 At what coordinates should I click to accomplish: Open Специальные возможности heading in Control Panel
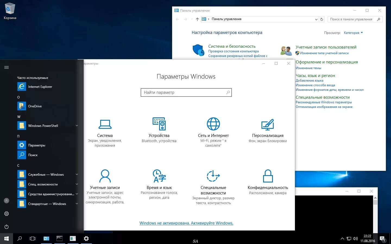(323, 97)
